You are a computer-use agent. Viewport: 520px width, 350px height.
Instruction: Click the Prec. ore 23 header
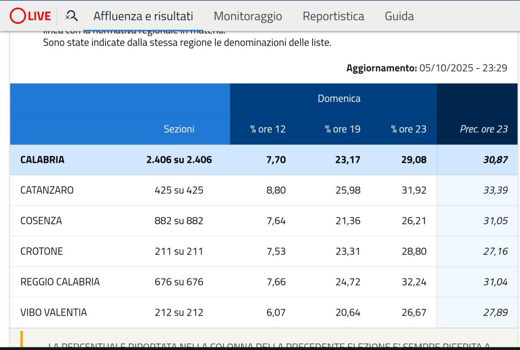coord(483,129)
